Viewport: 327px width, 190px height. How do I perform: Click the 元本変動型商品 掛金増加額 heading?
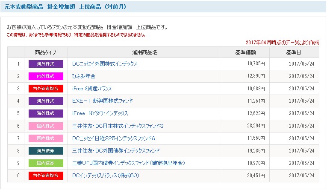(65, 7)
